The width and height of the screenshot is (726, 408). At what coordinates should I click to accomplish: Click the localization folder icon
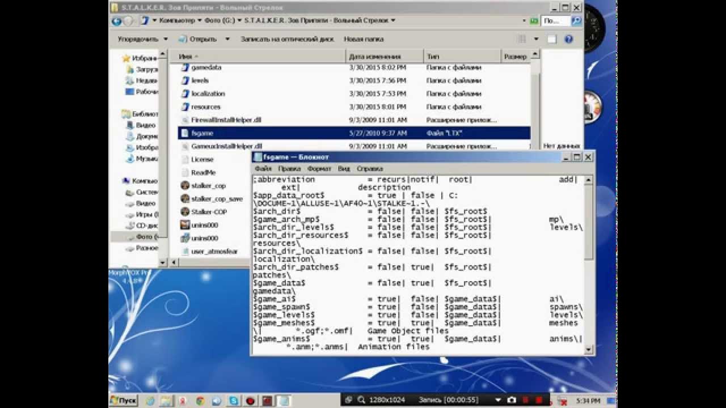click(x=185, y=93)
